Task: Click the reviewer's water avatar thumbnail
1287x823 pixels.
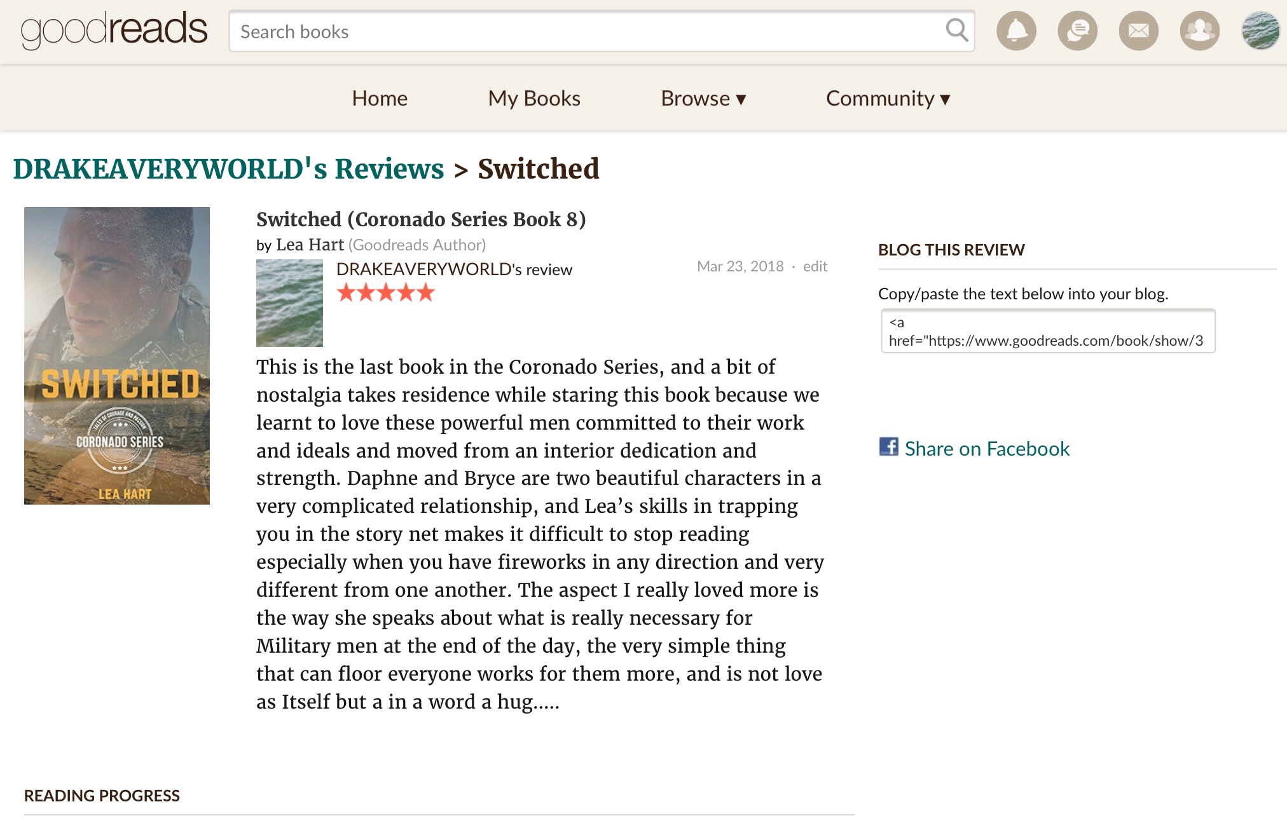Action: coord(289,303)
